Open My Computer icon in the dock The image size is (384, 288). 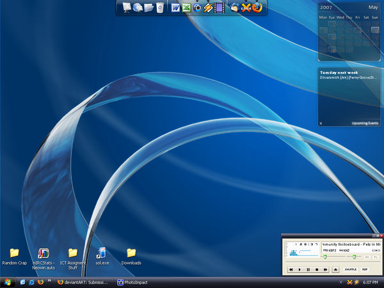(x=127, y=8)
